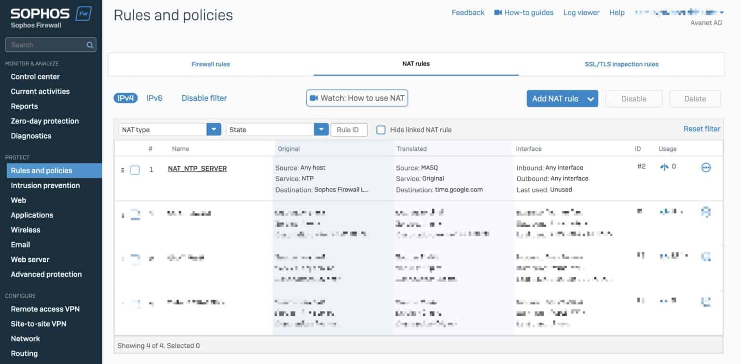Select the checkbox for NAT_NTP_SERVER rule
741x364 pixels.
click(135, 169)
